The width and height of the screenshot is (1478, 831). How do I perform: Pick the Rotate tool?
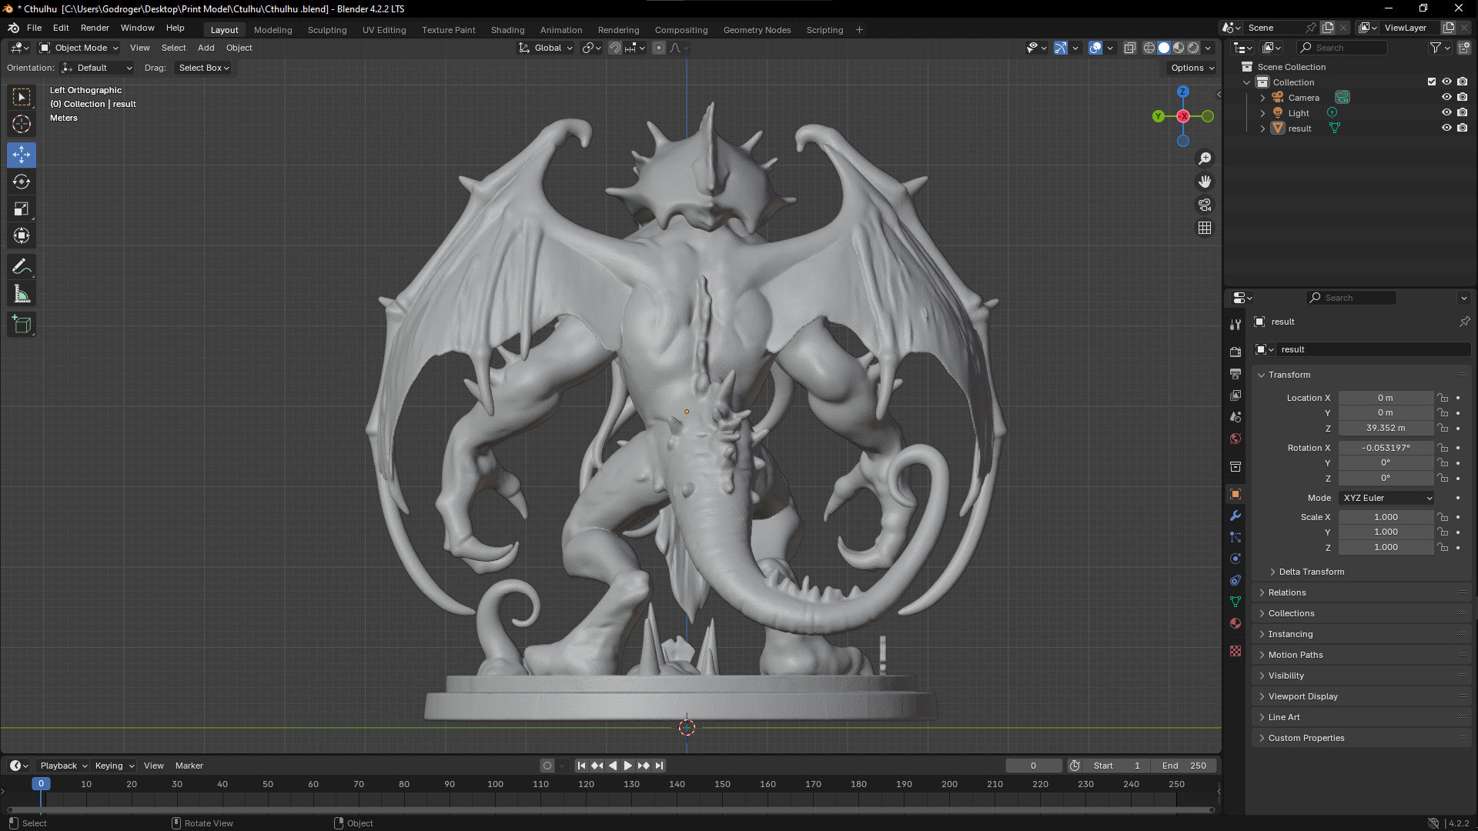(x=22, y=182)
